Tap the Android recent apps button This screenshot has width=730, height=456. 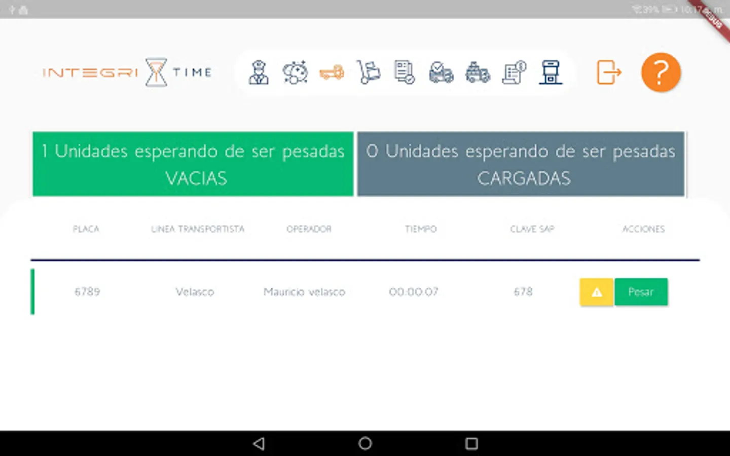[x=471, y=443]
